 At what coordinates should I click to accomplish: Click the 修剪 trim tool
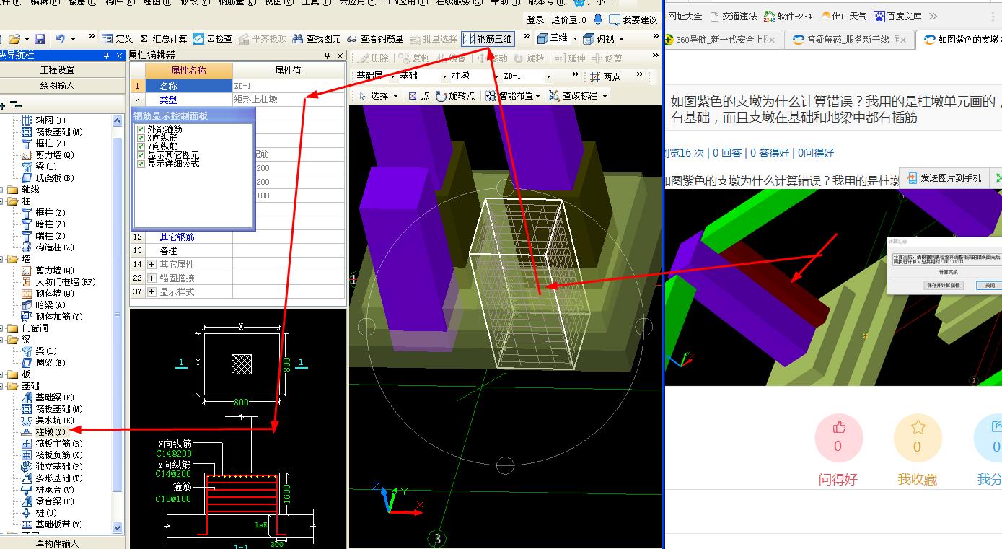point(607,58)
